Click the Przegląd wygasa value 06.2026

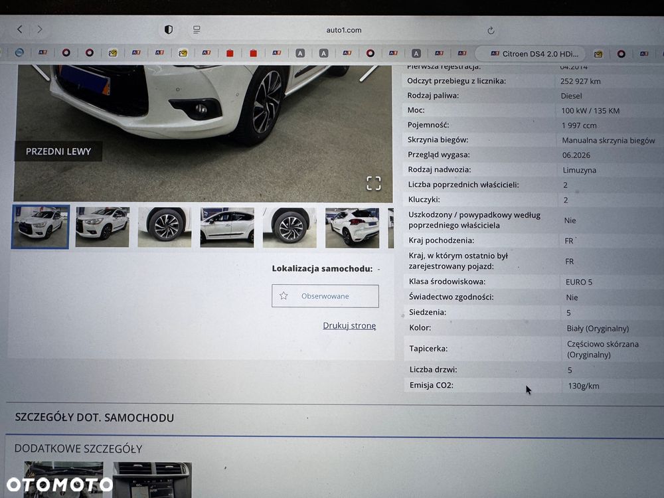[576, 155]
